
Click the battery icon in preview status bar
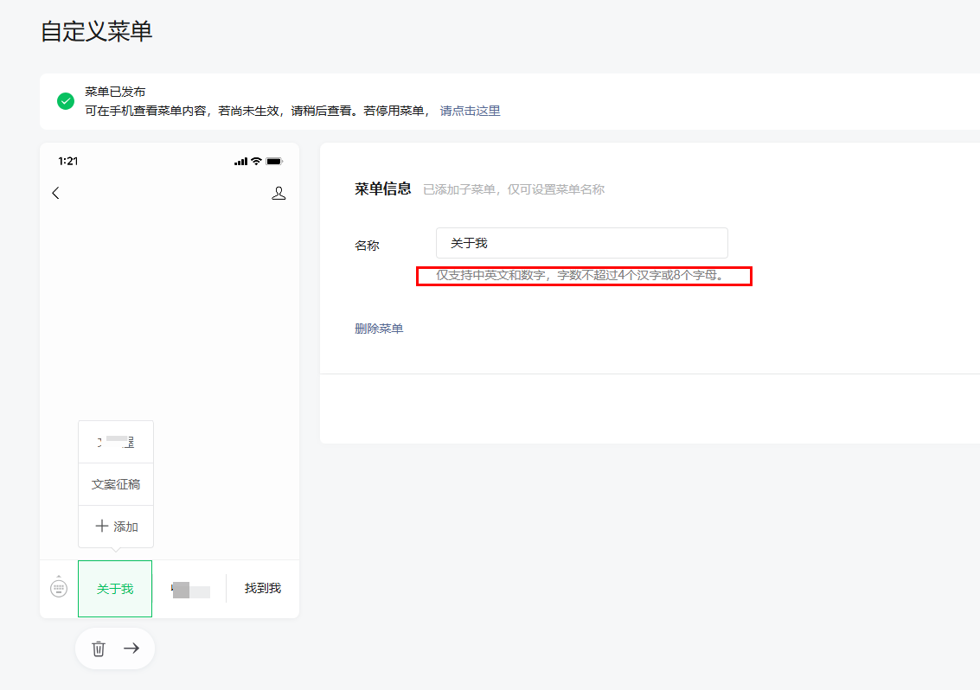tap(274, 162)
